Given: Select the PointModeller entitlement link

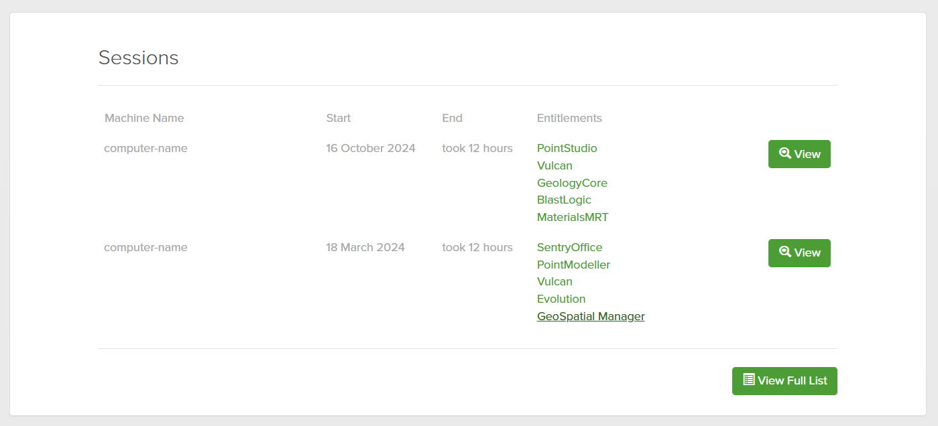Looking at the screenshot, I should [x=573, y=265].
